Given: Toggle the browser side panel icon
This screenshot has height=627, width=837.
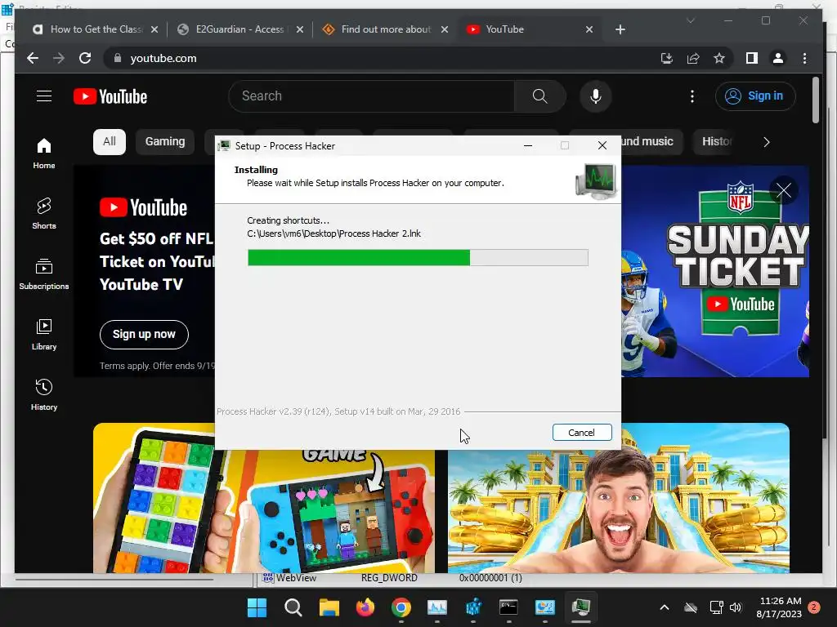Looking at the screenshot, I should pyautogui.click(x=752, y=58).
